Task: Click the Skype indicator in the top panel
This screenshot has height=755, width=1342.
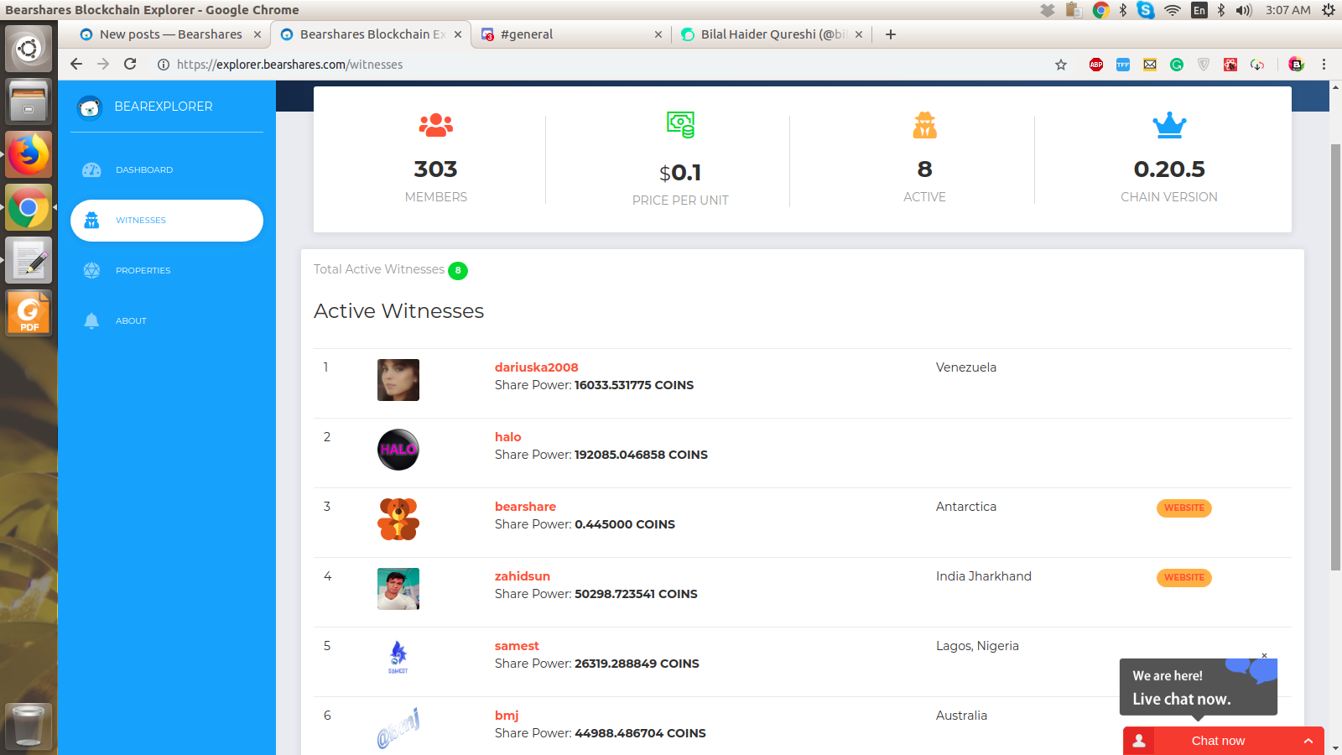Action: (1146, 10)
